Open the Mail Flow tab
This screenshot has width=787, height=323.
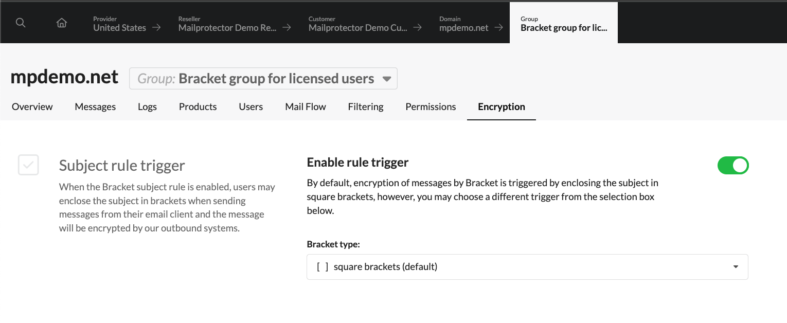[x=306, y=107]
